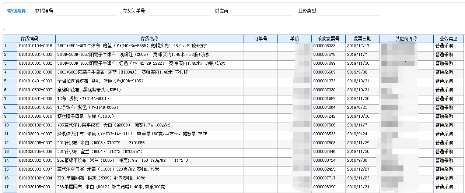
Task: Click invoice date 2019/11/23
Action: click(358, 178)
